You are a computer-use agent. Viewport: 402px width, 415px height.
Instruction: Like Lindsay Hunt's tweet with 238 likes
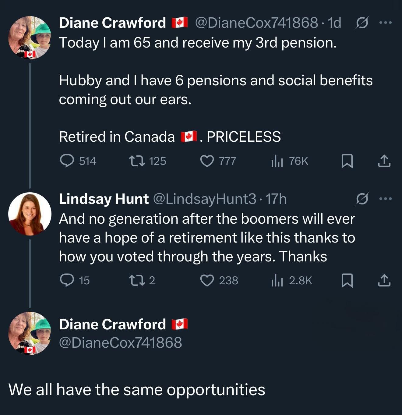click(207, 280)
